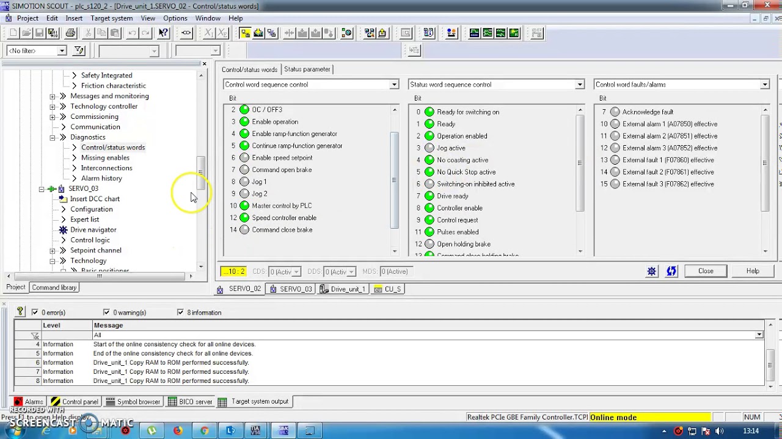The image size is (782, 439).
Task: Open Status word sequence control dropdown
Action: tap(580, 85)
